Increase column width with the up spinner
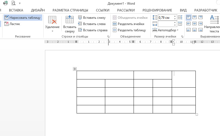 click(175, 22)
